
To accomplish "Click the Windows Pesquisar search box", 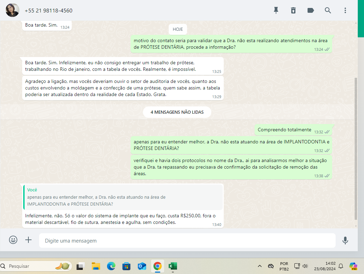I will [36, 266].
